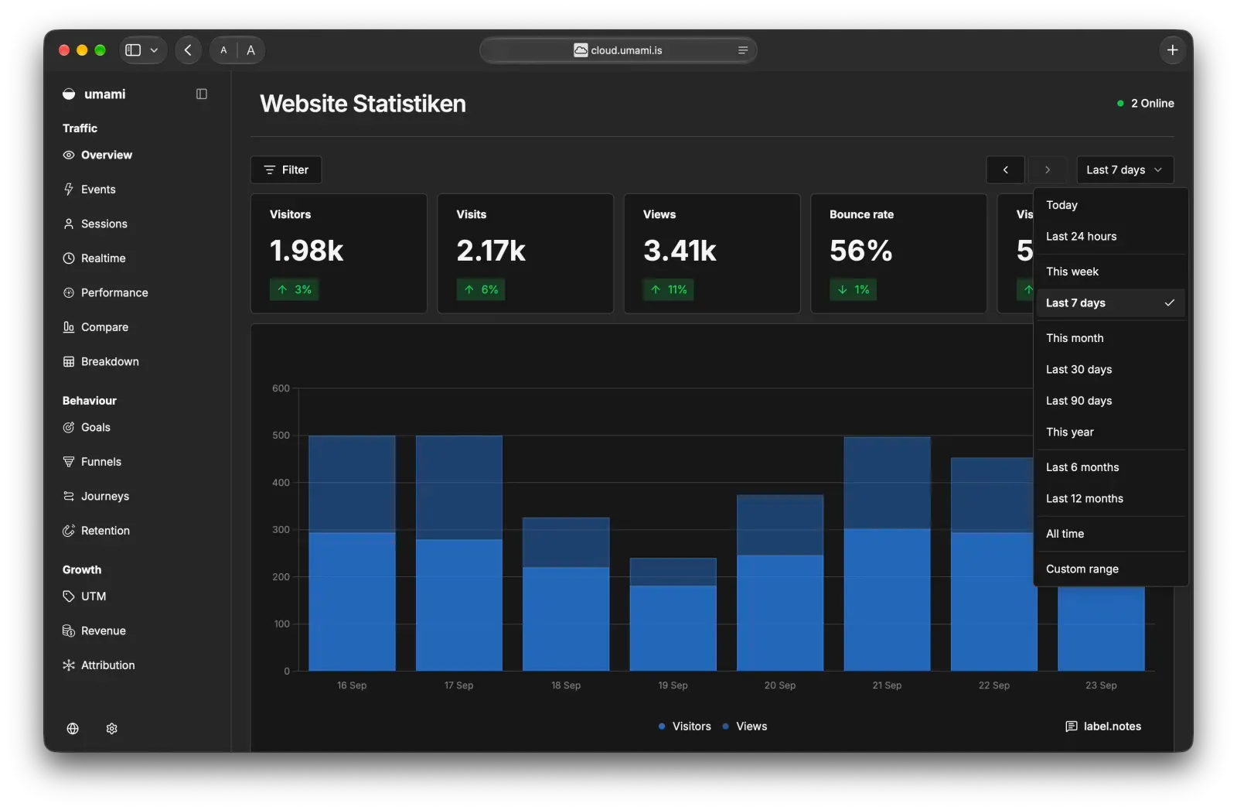Select Last 6 months option

(x=1110, y=467)
